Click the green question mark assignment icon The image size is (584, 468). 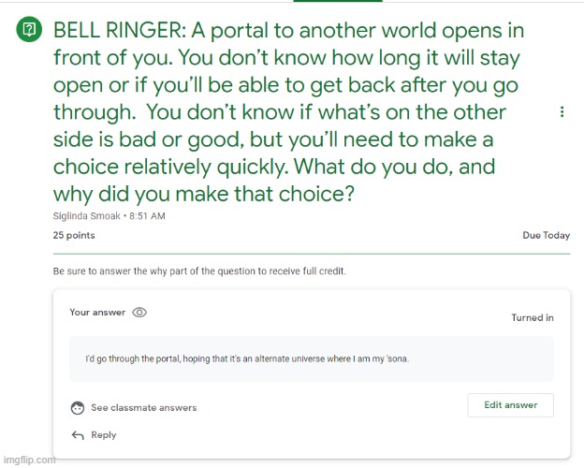29,30
